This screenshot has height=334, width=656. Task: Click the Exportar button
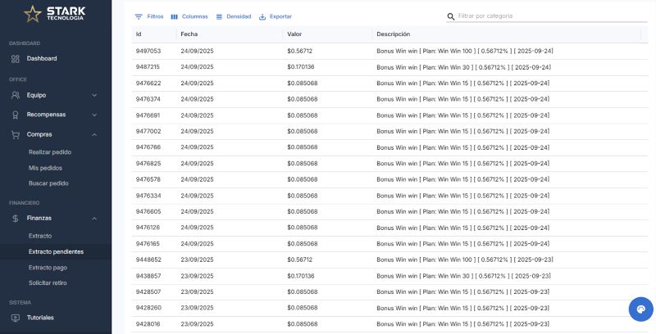click(275, 16)
